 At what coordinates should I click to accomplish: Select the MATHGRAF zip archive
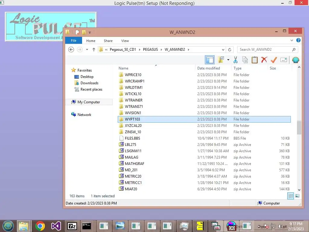[x=204, y=163]
